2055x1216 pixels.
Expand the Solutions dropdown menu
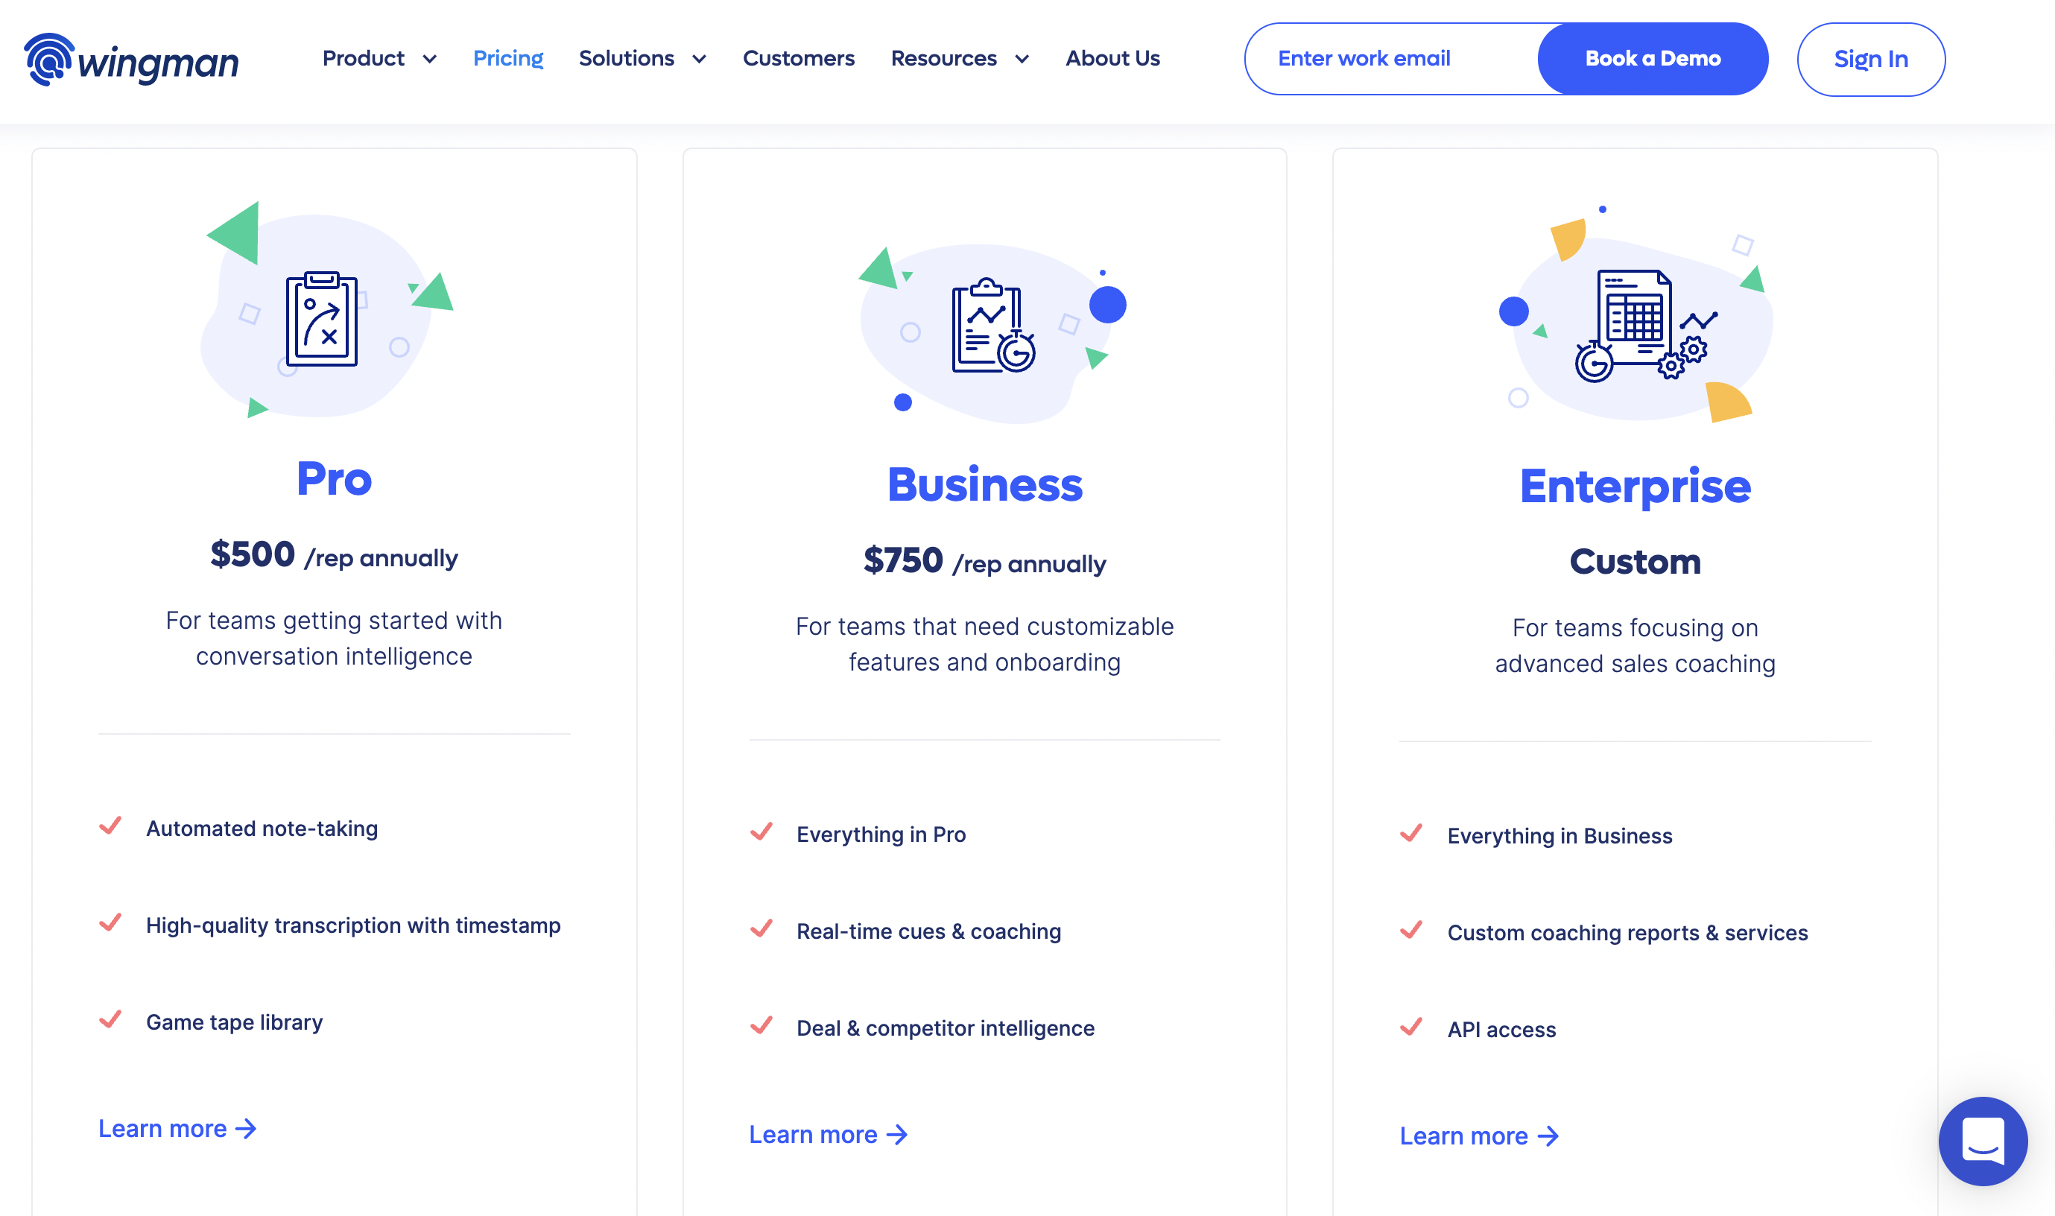644,58
